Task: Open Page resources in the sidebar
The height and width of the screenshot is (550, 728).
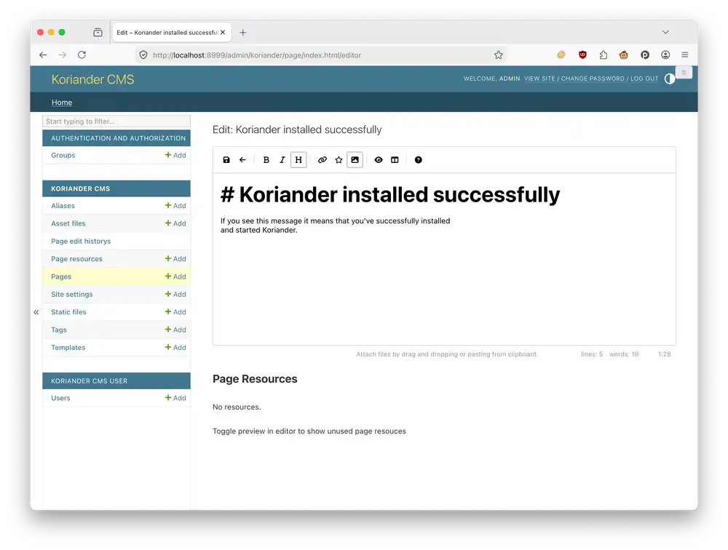Action: pos(76,259)
